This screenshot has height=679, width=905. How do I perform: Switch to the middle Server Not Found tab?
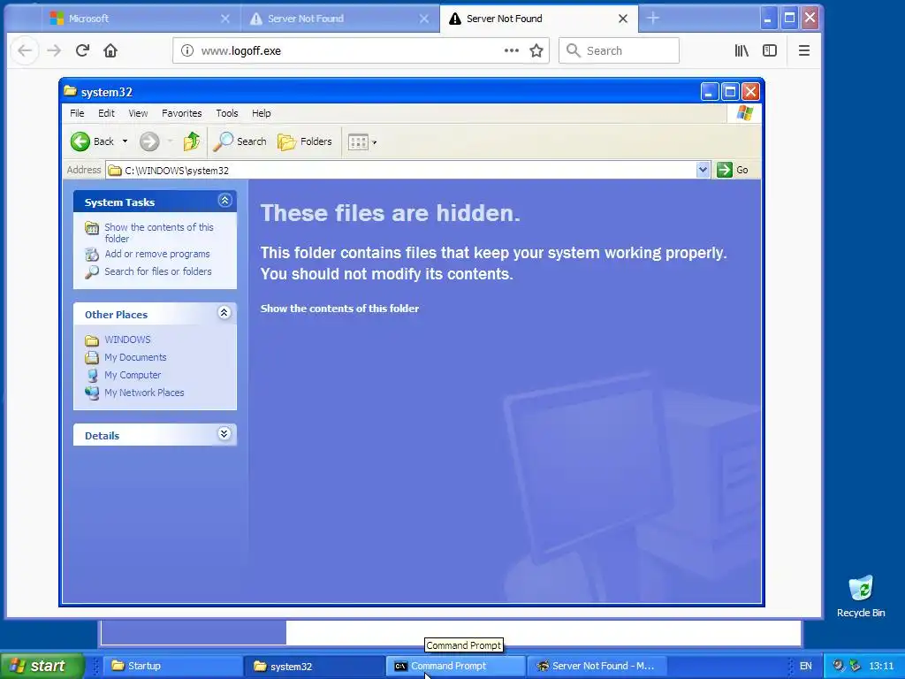click(339, 19)
